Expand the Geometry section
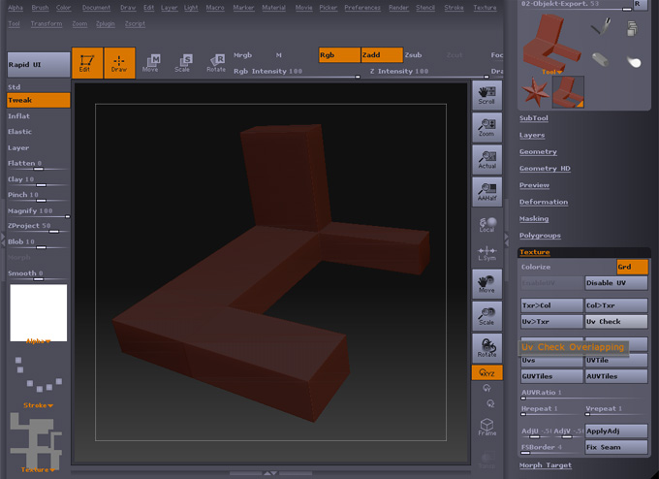The image size is (659, 479). pyautogui.click(x=538, y=151)
